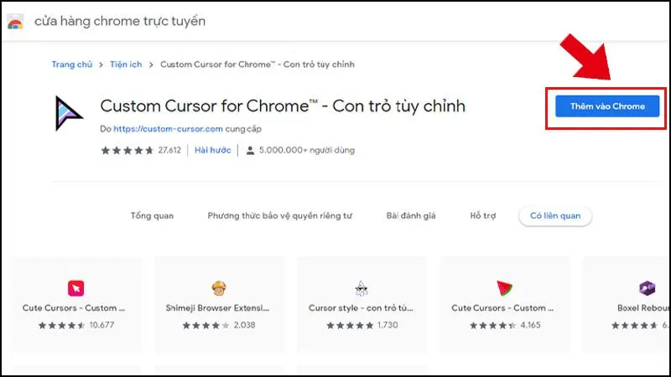Open the purple Boxel Rebound cube icon

click(647, 288)
